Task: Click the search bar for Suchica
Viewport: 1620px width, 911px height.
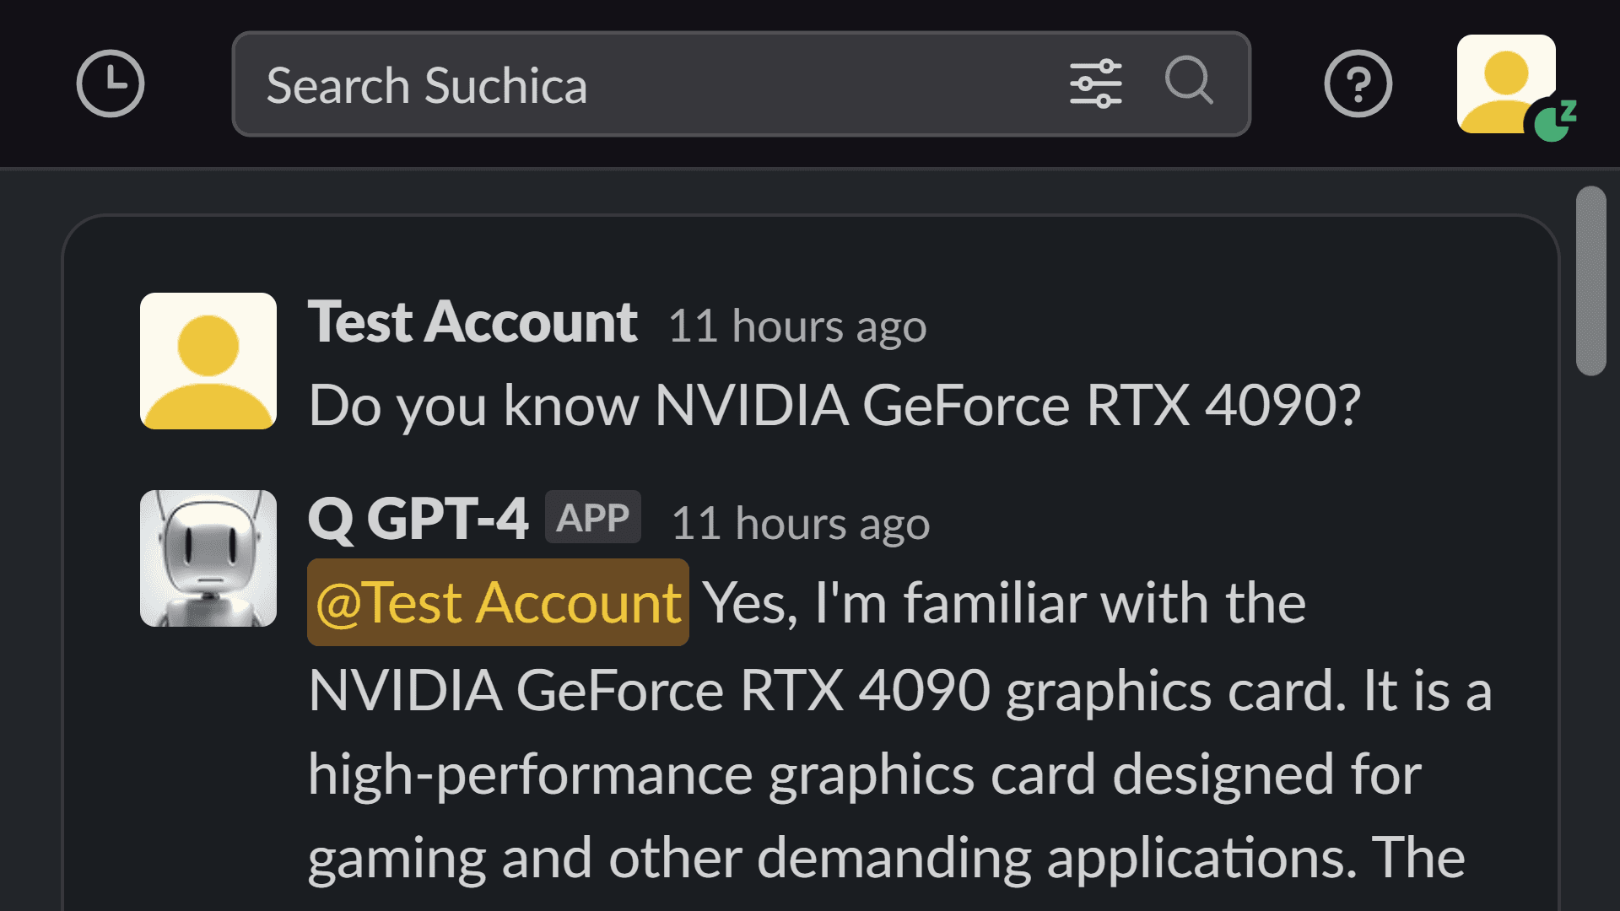Action: click(x=740, y=84)
